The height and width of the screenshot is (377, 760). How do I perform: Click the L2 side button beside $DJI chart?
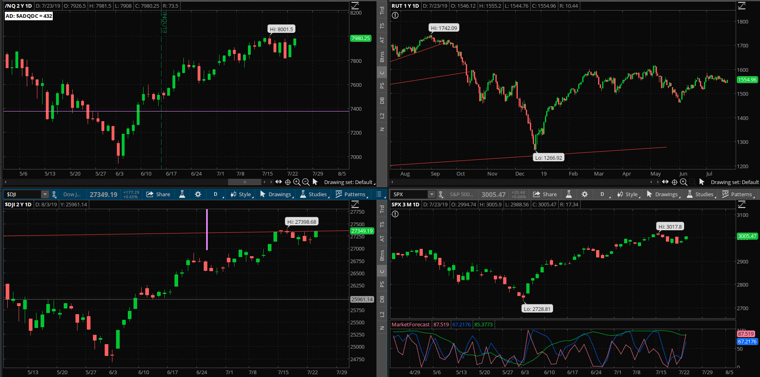tap(382, 315)
